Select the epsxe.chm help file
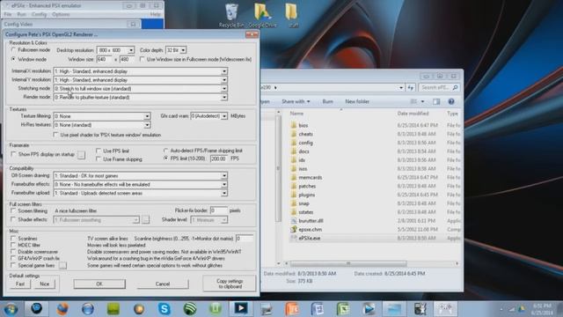The width and height of the screenshot is (563, 317). click(310, 229)
